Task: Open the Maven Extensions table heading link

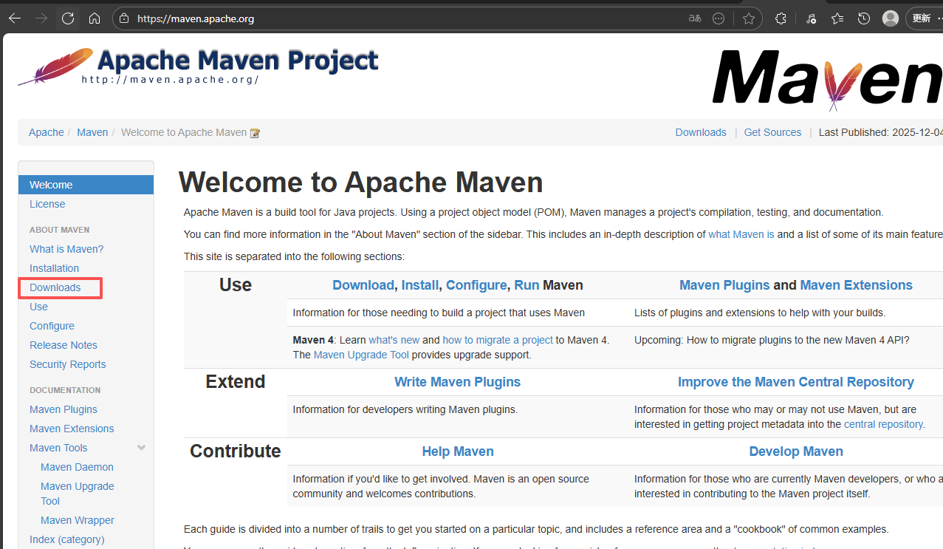Action: (857, 285)
